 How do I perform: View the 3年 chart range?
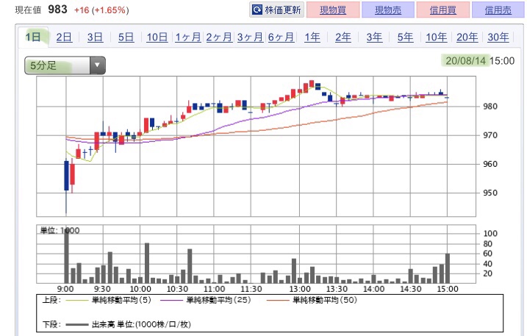[374, 37]
